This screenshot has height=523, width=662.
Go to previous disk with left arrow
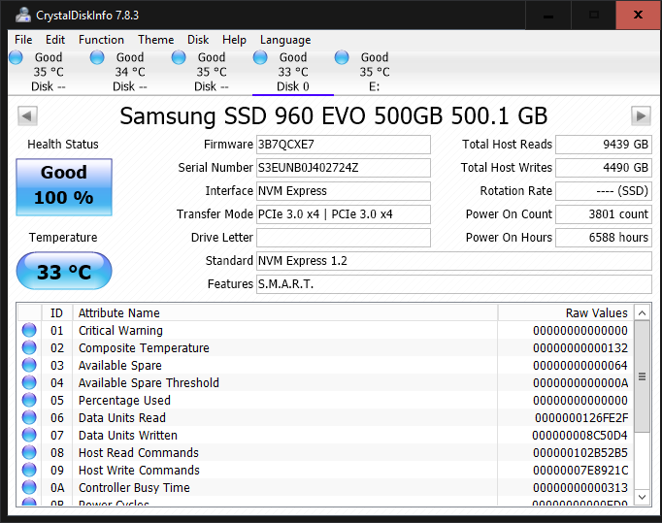click(27, 115)
